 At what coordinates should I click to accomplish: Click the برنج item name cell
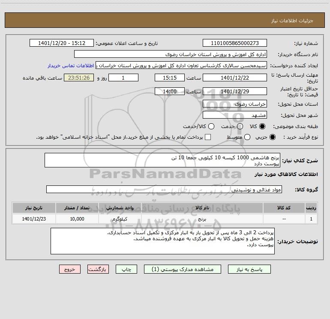coord(202,219)
